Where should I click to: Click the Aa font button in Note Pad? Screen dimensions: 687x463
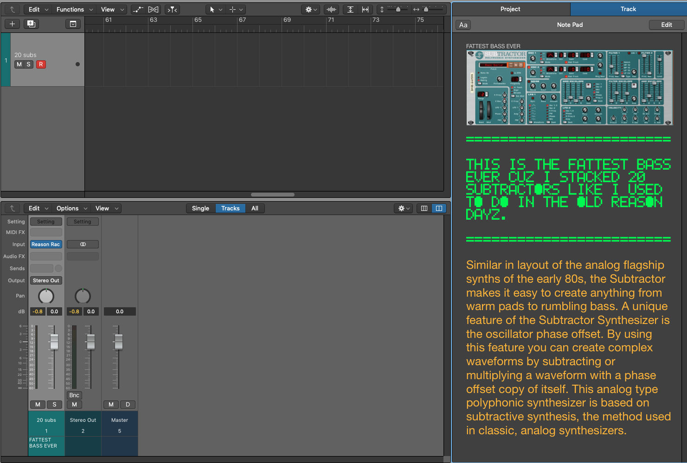click(x=463, y=25)
